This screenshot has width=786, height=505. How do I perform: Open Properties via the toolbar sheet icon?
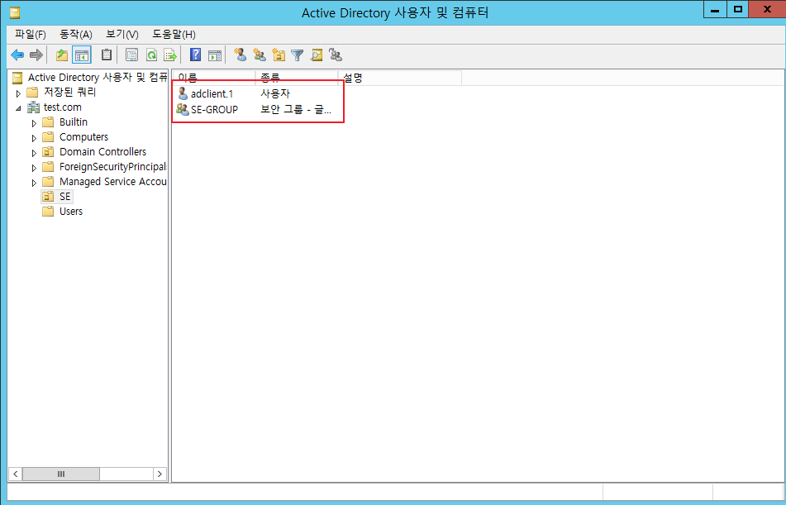(132, 55)
